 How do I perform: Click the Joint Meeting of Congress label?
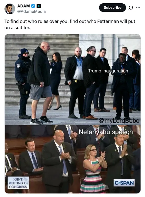18,183
